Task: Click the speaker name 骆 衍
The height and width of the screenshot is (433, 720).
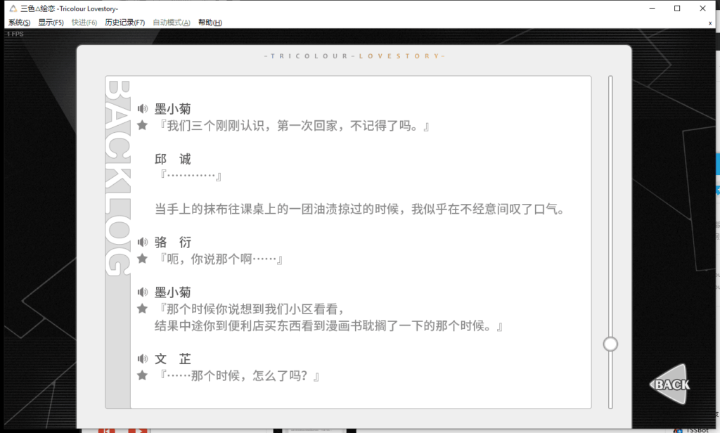Action: [173, 243]
